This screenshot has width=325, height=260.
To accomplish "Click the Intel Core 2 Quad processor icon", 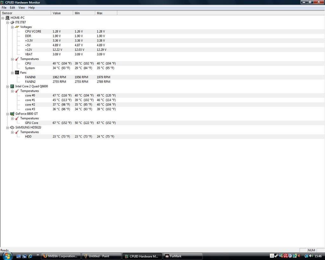I will (12, 86).
